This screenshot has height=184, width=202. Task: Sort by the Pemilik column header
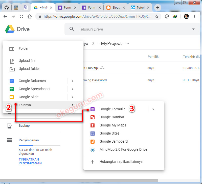pos(153,57)
